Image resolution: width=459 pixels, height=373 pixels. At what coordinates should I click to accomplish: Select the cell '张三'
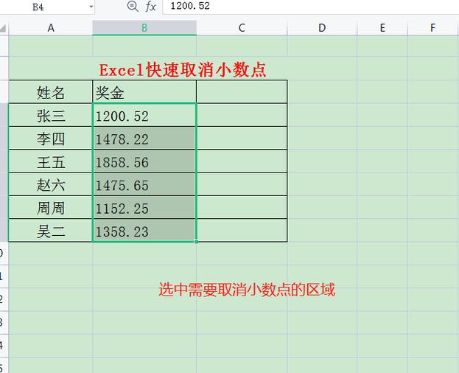tap(51, 115)
